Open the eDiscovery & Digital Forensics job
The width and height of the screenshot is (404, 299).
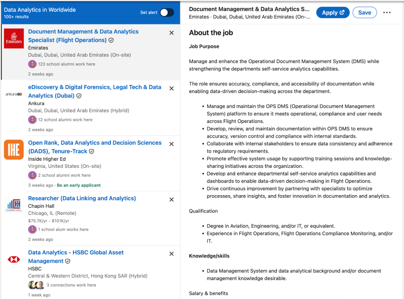pos(94,87)
